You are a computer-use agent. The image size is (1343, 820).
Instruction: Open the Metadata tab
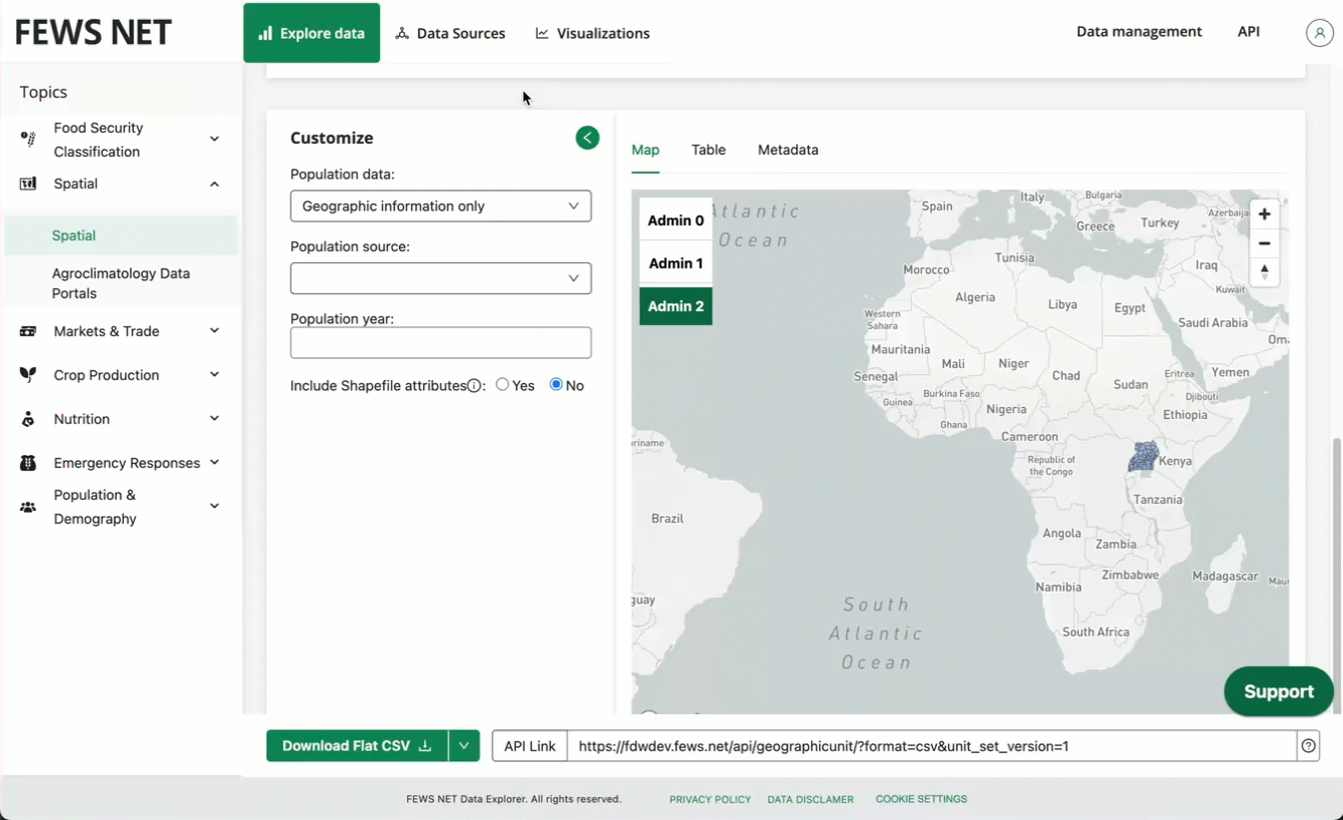[787, 150]
